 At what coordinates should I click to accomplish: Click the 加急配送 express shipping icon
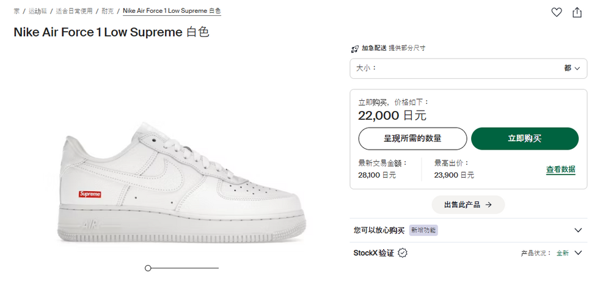point(355,48)
